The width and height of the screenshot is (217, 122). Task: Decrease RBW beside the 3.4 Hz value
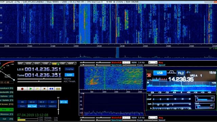(x=124, y=62)
